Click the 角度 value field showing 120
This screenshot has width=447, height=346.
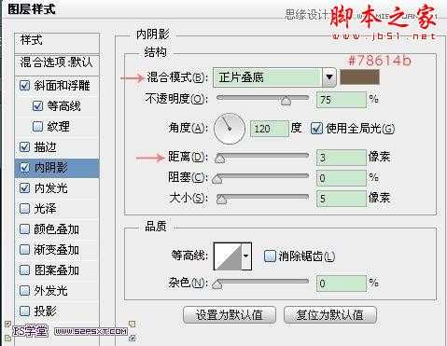270,129
